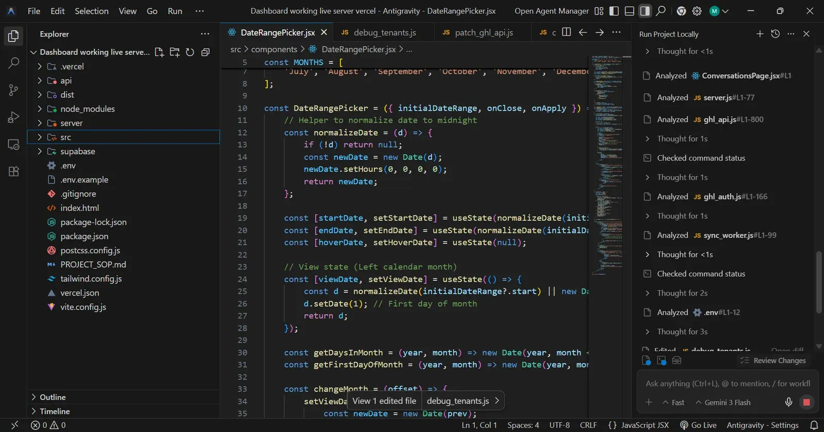Add context using plus in chat input
824x432 pixels.
point(649,402)
